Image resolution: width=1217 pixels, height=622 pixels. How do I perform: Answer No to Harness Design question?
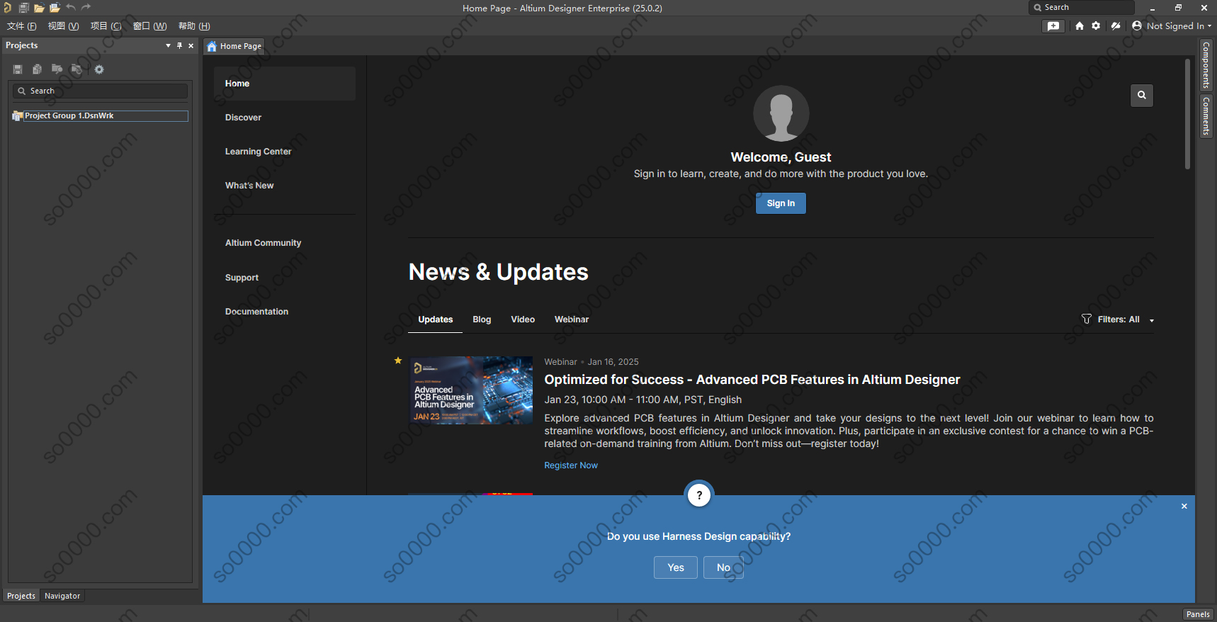pyautogui.click(x=723, y=567)
